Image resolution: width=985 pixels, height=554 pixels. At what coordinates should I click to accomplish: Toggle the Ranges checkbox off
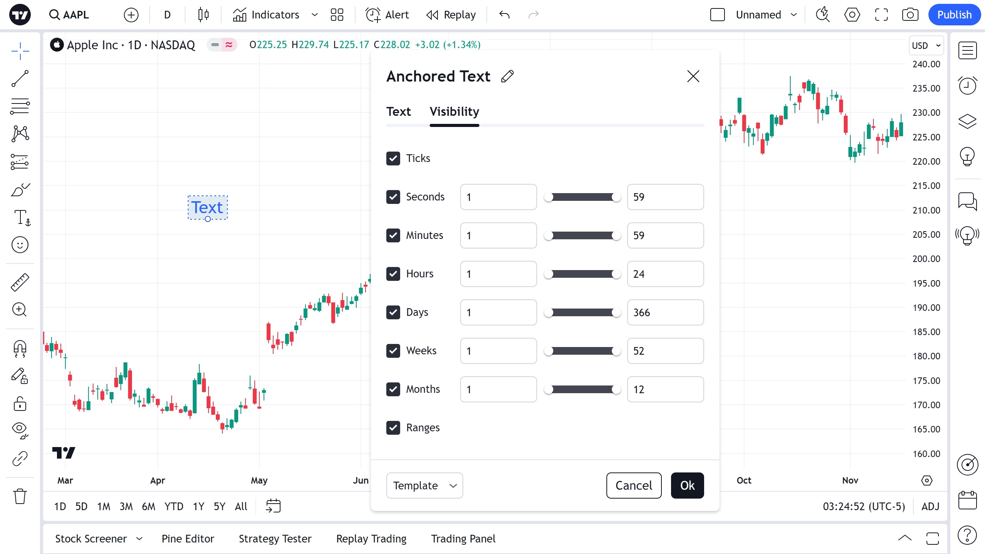[393, 428]
